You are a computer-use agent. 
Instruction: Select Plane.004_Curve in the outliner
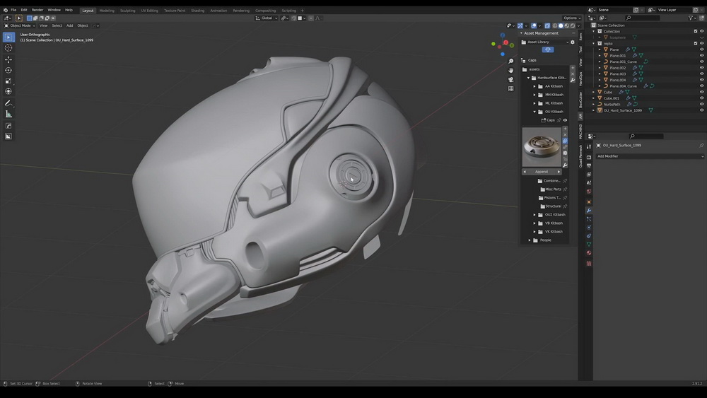(623, 86)
